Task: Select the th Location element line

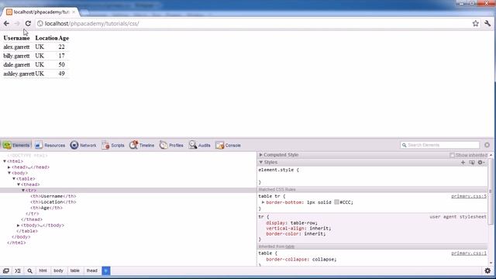Action: 53,201
